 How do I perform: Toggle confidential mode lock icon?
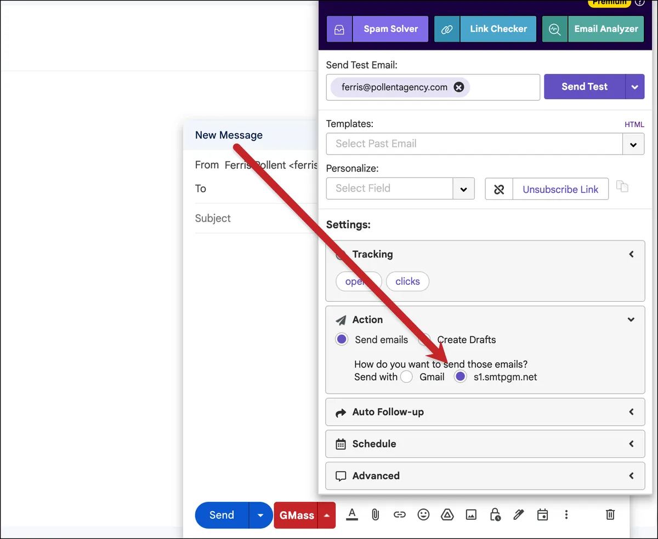[495, 514]
